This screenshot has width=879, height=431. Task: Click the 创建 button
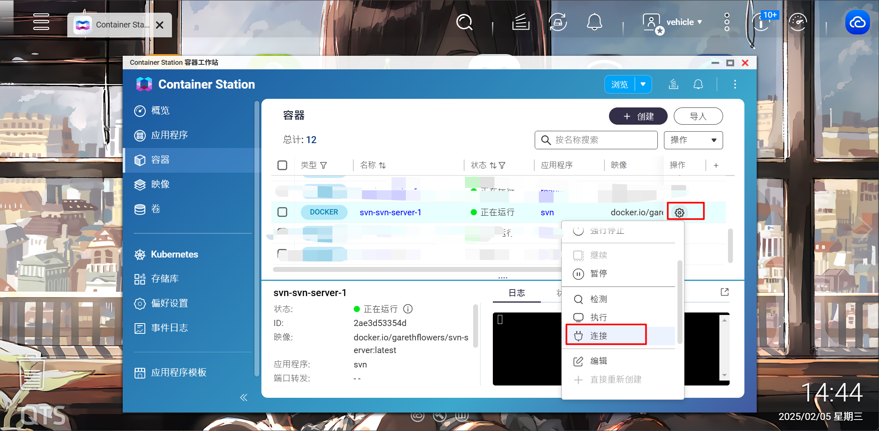tap(638, 116)
